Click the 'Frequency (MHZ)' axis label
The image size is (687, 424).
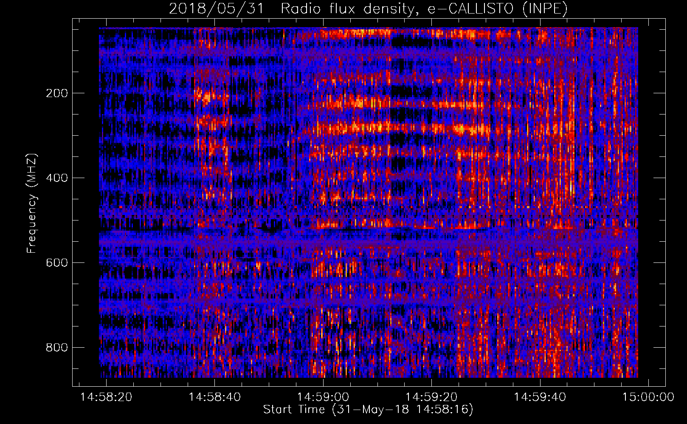point(32,204)
